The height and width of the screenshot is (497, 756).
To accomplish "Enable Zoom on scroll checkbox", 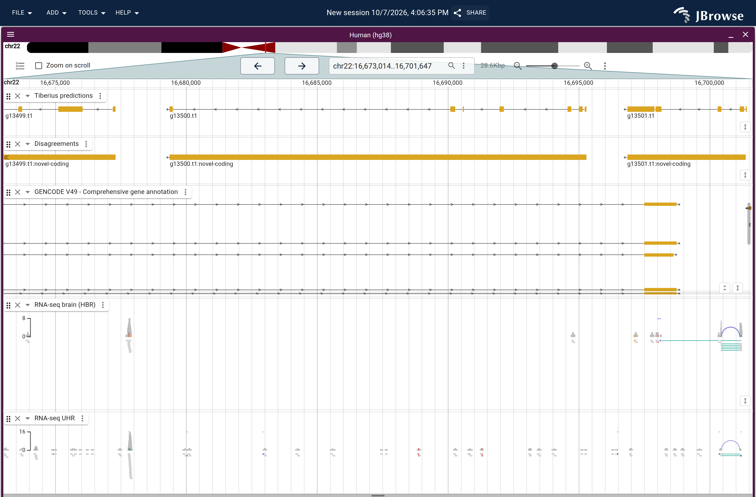I will [x=39, y=65].
